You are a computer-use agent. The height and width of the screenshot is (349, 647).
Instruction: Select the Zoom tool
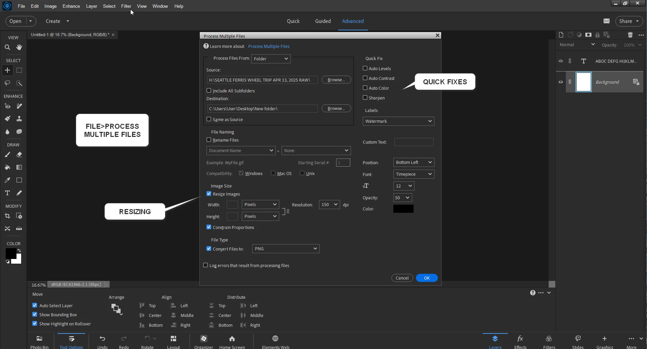pyautogui.click(x=7, y=47)
